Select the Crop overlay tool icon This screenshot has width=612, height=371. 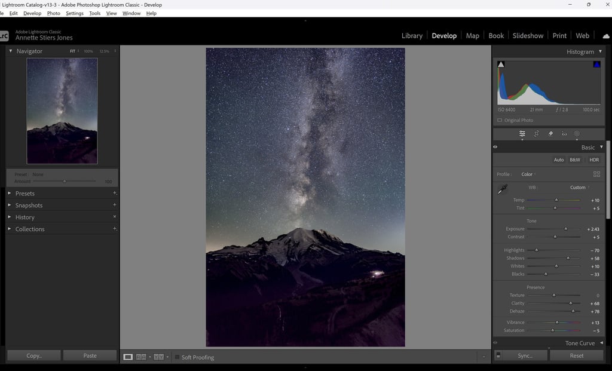click(x=536, y=133)
